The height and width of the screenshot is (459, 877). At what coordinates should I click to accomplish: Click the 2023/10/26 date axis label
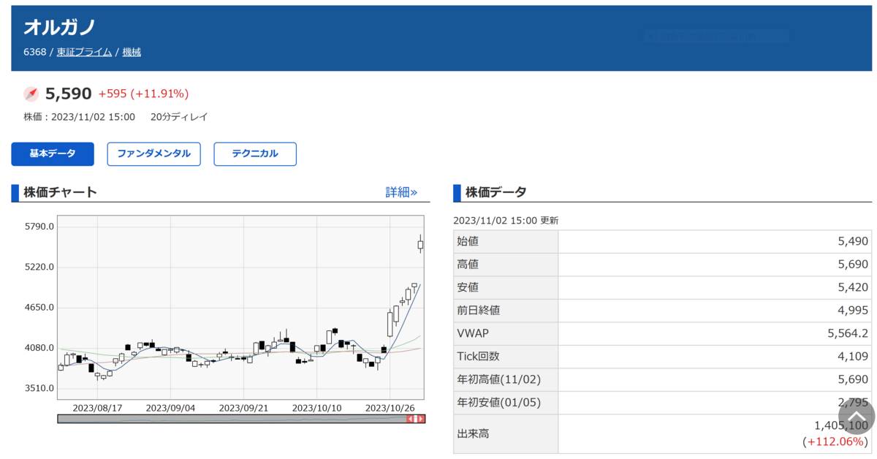390,407
